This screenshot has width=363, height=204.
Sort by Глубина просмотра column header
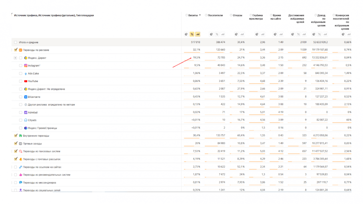coord(256,17)
